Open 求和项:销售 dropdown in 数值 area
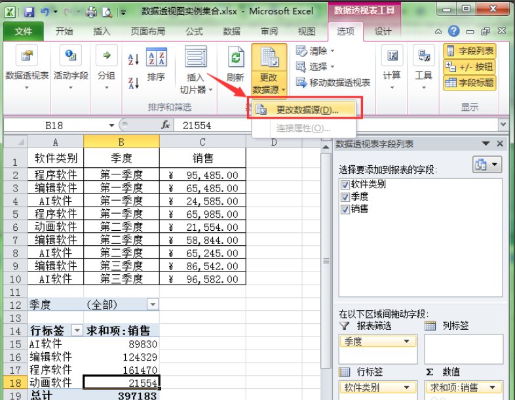Screen dimensions: 515x400 pos(492,388)
